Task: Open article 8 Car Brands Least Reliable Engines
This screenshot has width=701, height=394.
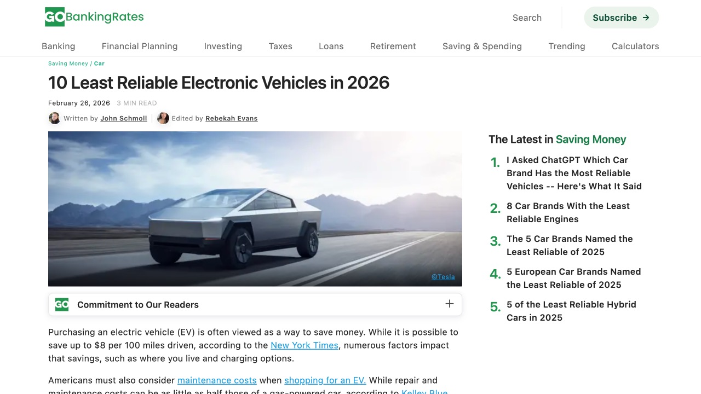Action: tap(568, 212)
